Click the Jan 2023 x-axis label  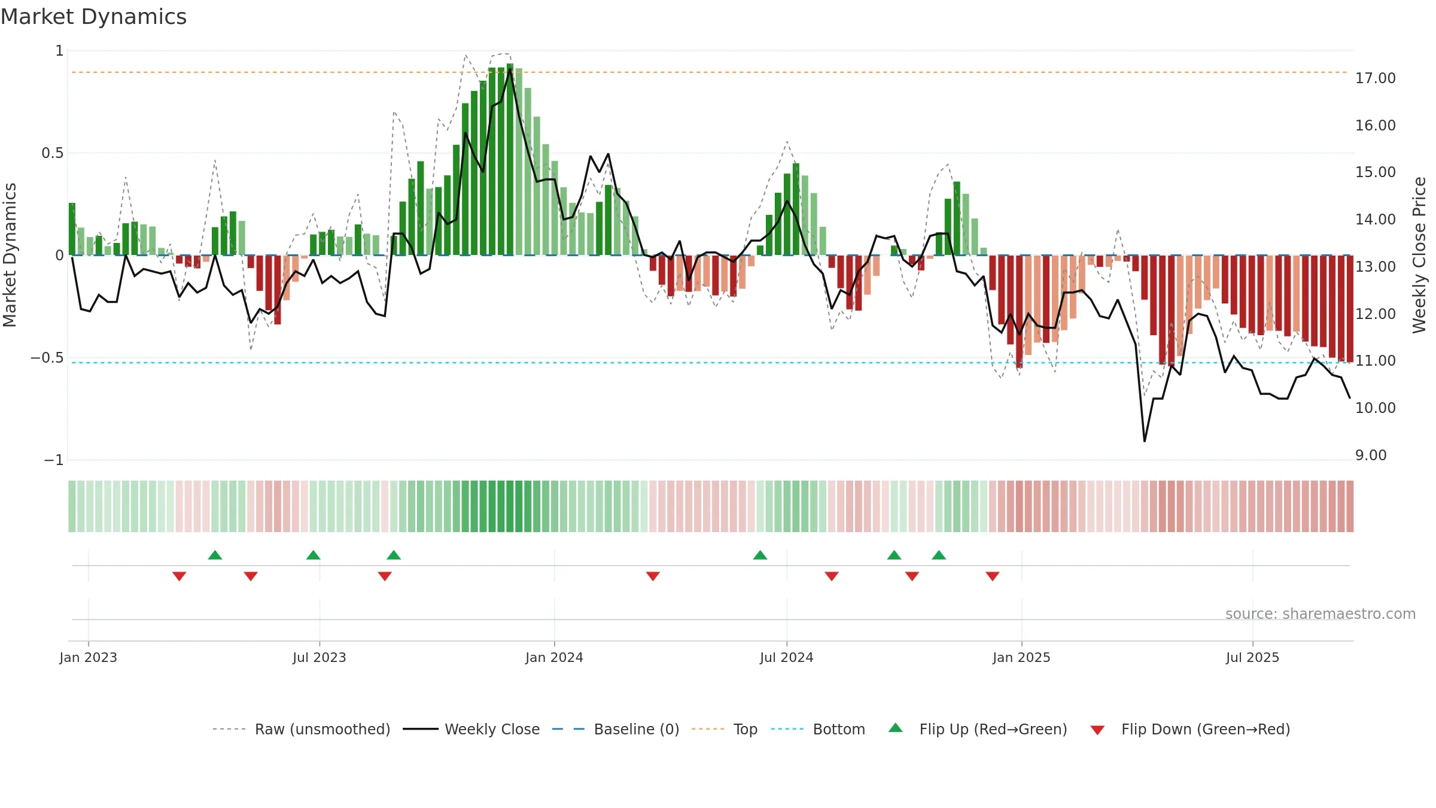tap(89, 657)
